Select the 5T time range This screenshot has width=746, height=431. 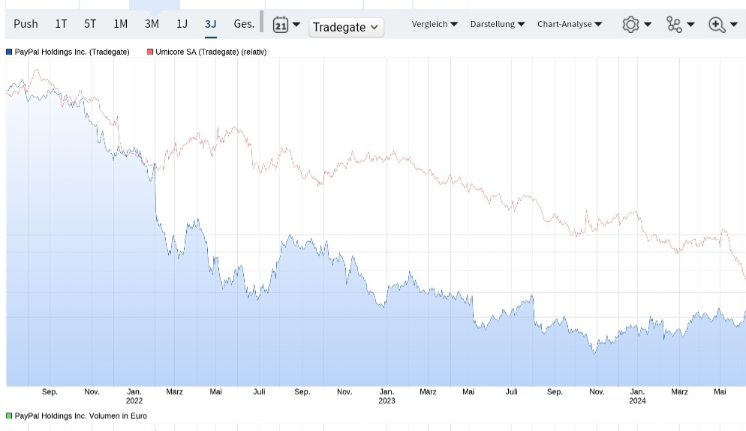(x=90, y=24)
